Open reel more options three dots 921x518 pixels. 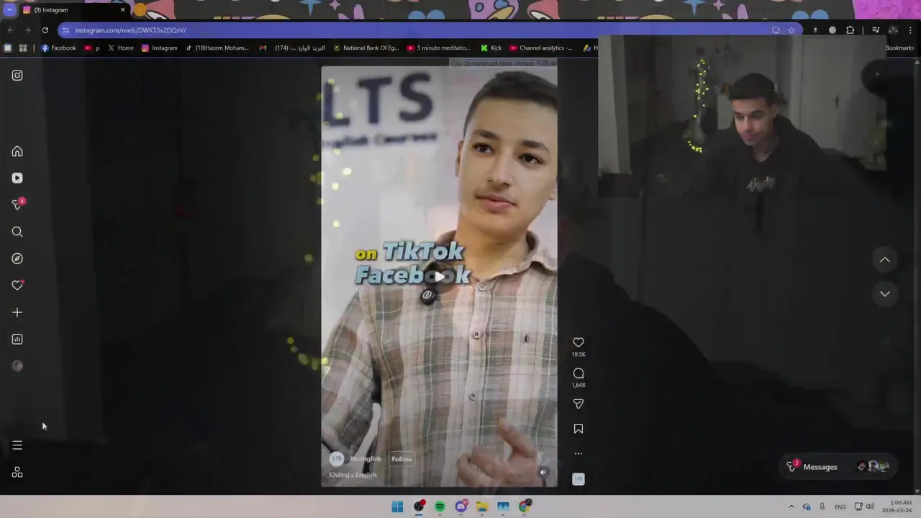point(579,454)
